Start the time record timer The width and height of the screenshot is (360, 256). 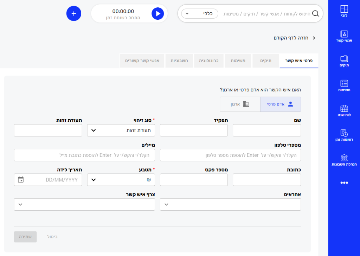coord(158,13)
